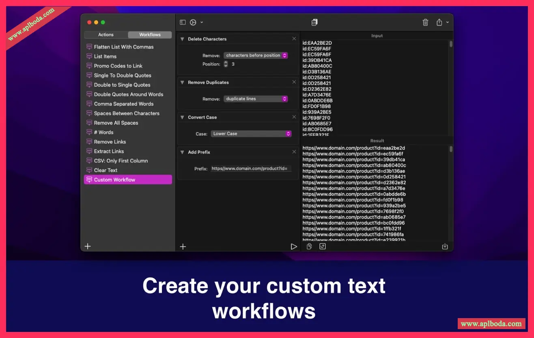
Task: Open the duplicate lines dropdown
Action: (256, 99)
